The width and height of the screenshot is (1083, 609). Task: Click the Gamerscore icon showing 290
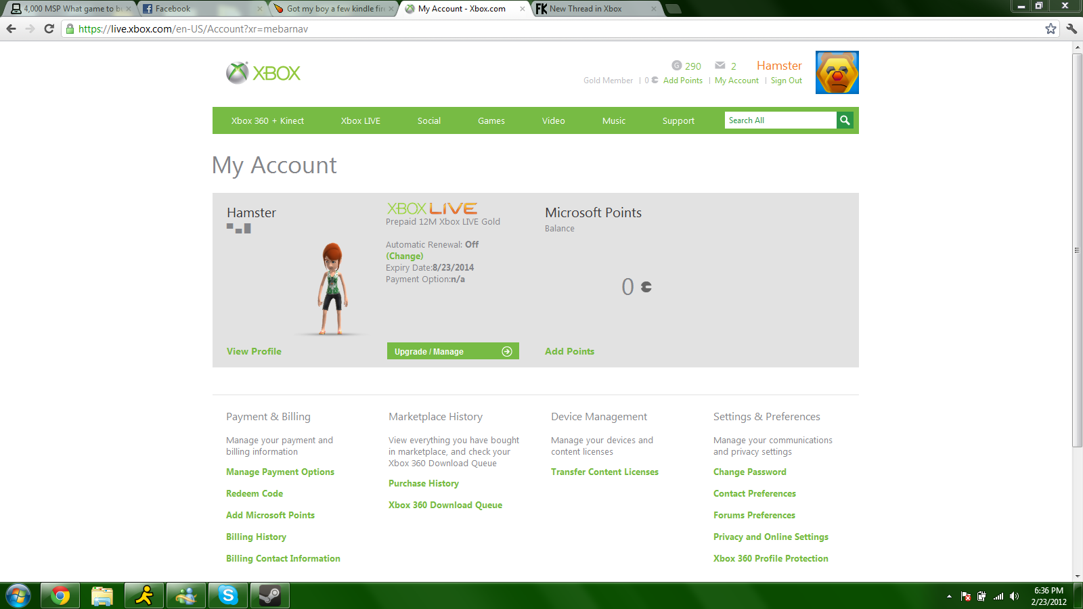[677, 66]
